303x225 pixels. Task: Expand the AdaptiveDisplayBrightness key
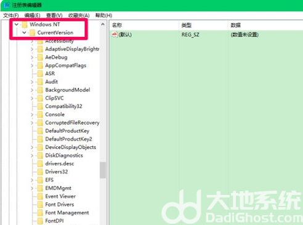pos(32,49)
